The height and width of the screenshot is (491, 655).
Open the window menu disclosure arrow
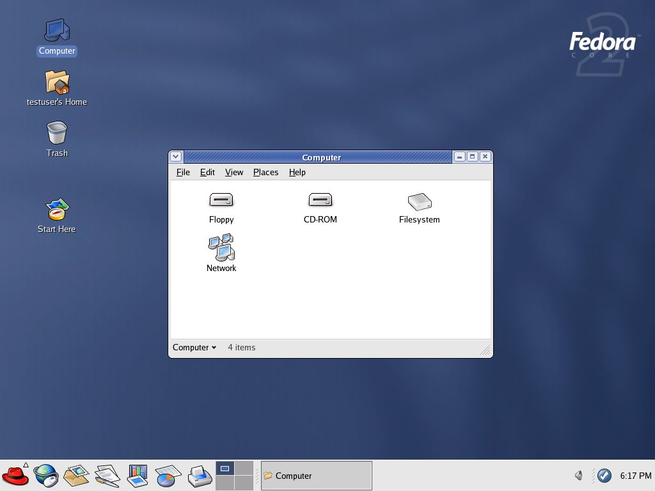(175, 157)
